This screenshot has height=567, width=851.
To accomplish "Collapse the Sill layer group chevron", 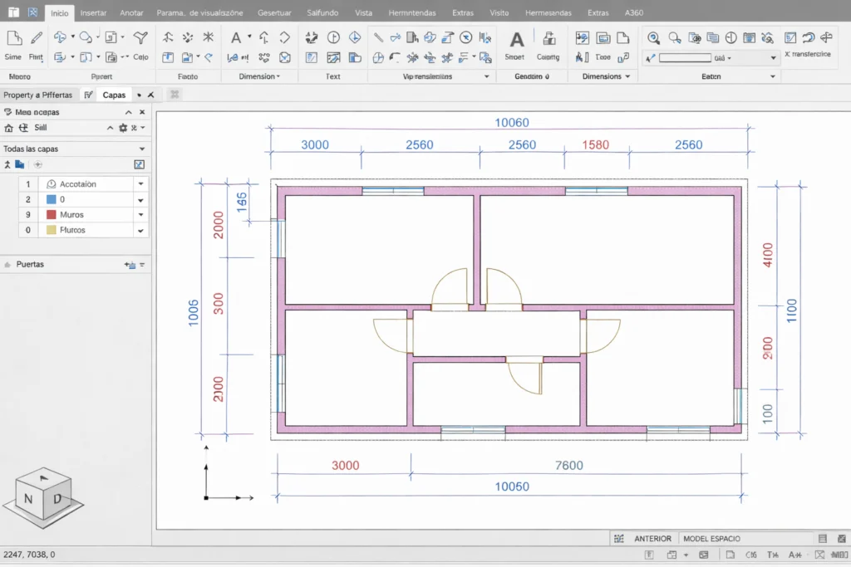I will [111, 128].
